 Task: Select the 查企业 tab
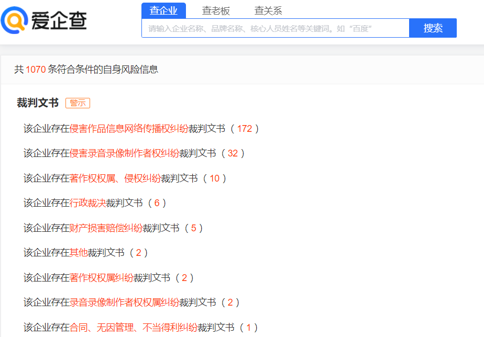point(164,10)
